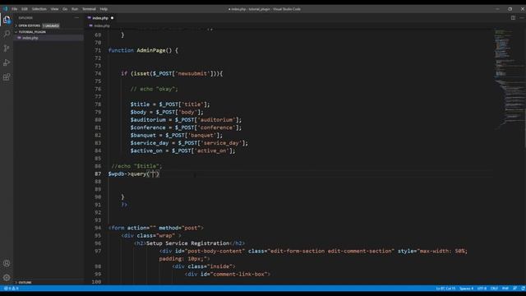526x296 pixels.
Task: Click PHP file icon in explorer tree
Action: 19,38
